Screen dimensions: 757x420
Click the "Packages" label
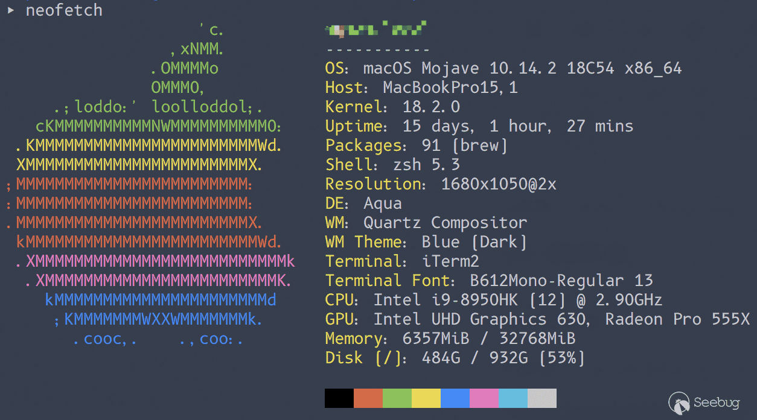364,145
